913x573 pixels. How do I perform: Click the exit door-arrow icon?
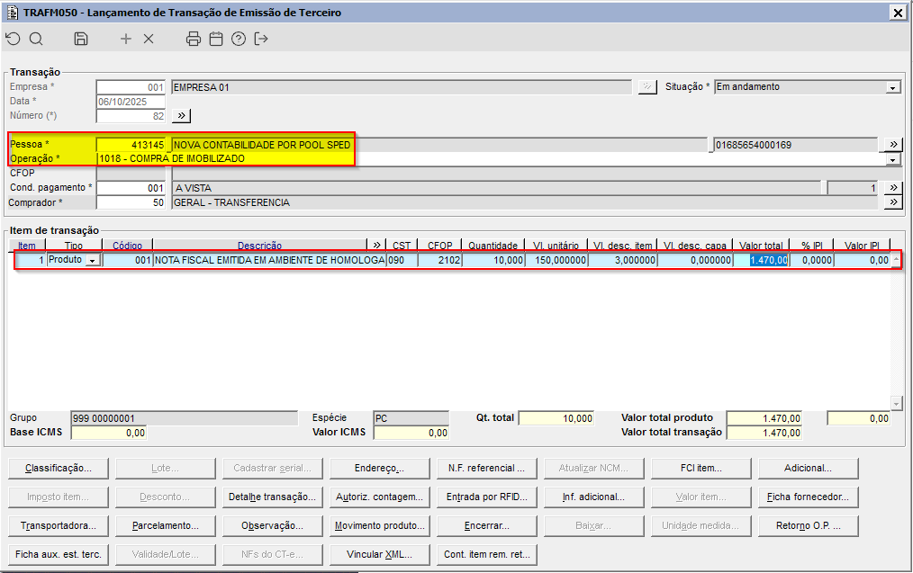tap(261, 39)
